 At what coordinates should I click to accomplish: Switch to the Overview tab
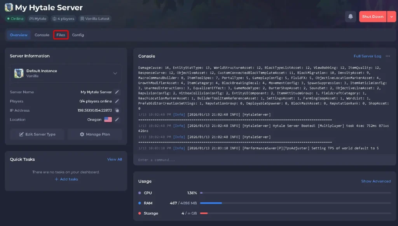pyautogui.click(x=19, y=35)
